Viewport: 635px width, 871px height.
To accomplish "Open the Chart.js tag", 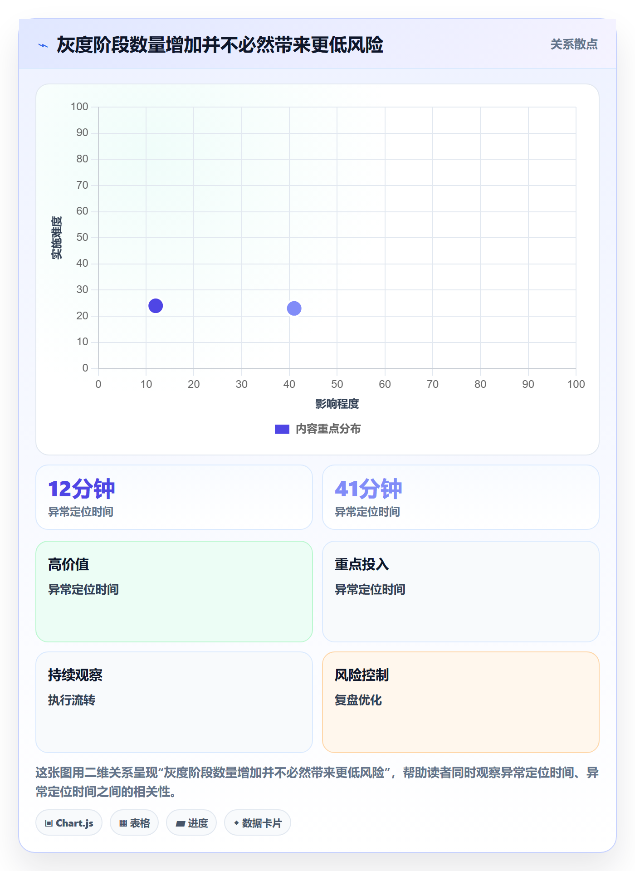I will [x=69, y=822].
